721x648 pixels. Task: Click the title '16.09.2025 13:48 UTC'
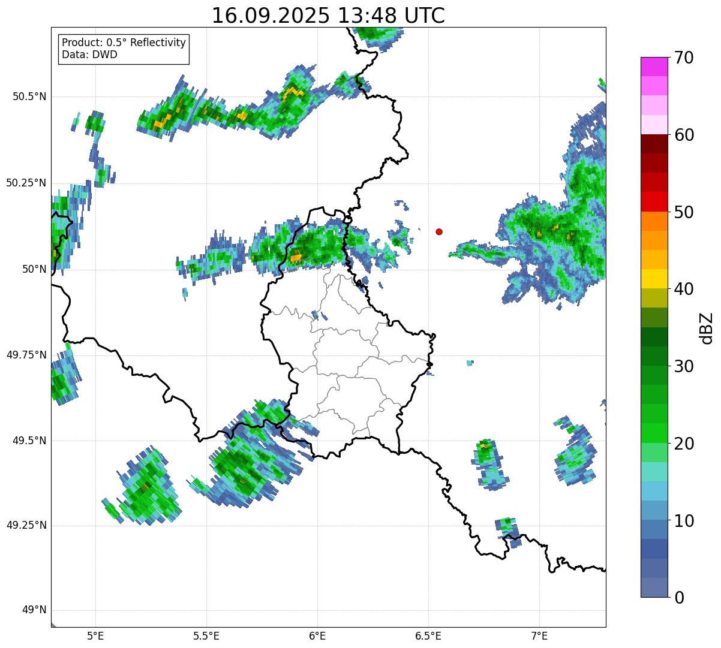tap(328, 15)
